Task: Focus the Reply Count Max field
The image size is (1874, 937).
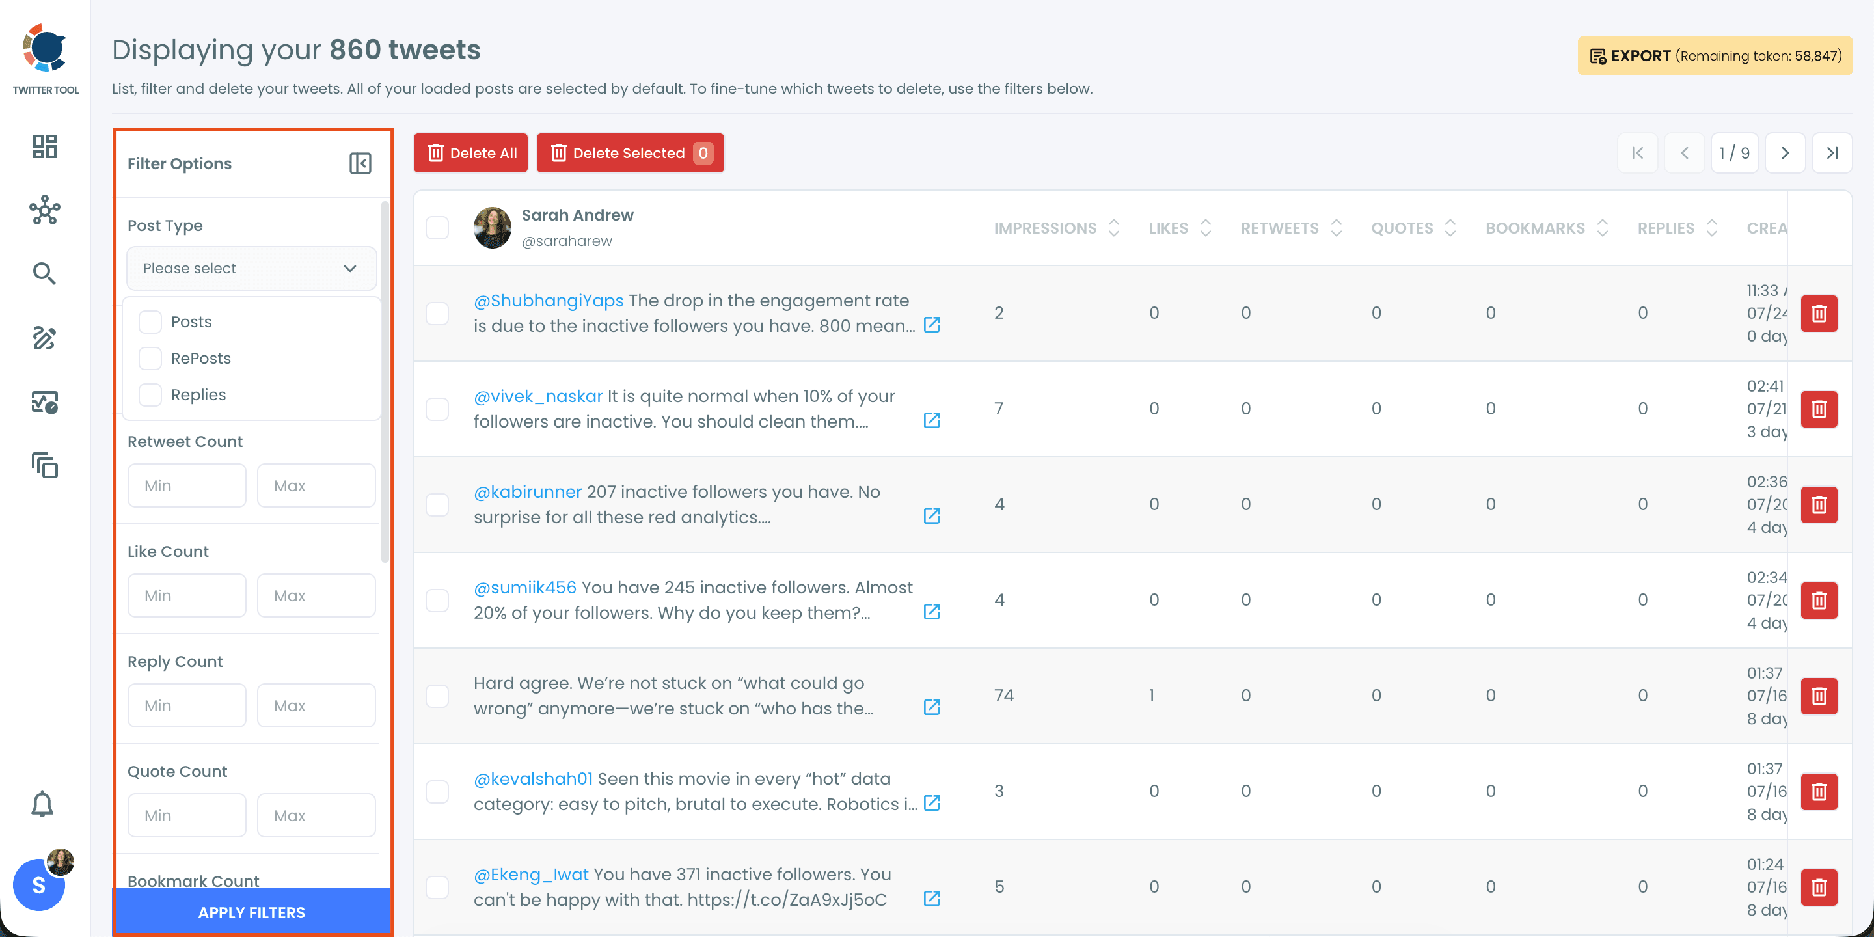Action: coord(316,705)
